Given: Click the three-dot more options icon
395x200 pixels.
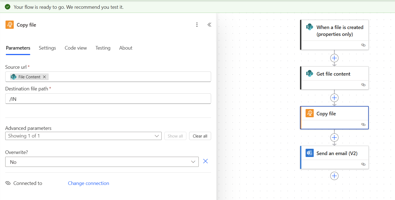Looking at the screenshot, I should (197, 25).
